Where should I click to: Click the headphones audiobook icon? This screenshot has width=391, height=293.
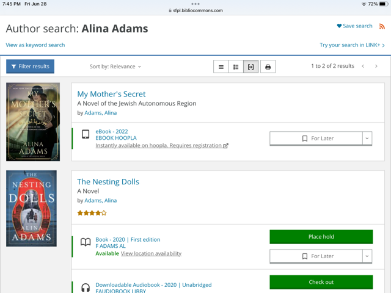[86, 288]
